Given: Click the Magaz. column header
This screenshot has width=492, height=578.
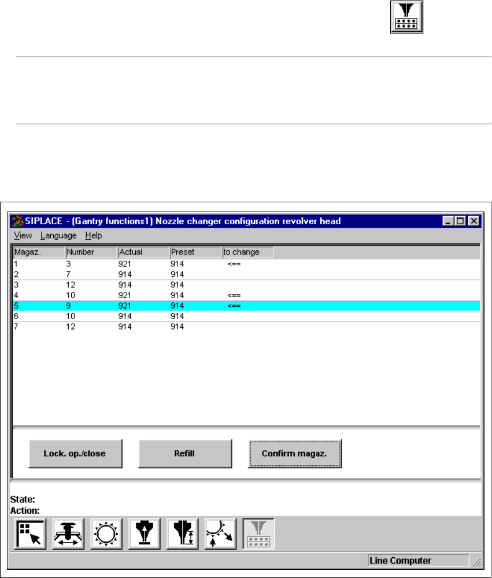Looking at the screenshot, I should click(39, 252).
